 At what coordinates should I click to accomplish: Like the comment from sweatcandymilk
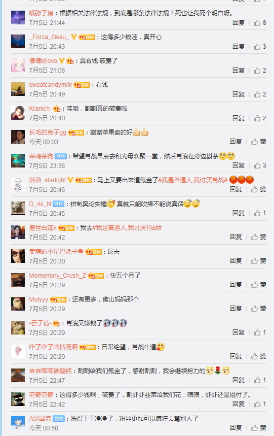tap(260, 94)
